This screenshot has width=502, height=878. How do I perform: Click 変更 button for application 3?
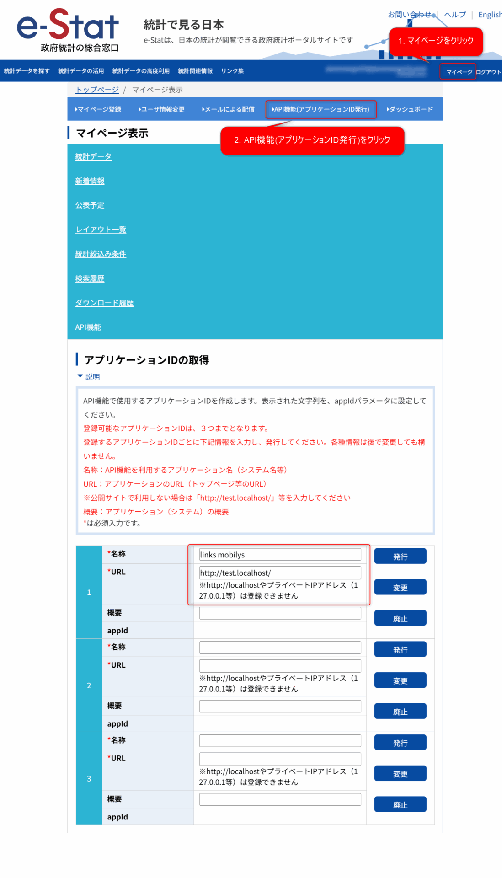coord(401,774)
